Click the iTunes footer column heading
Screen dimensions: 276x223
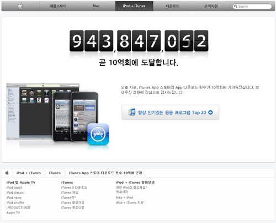tap(67, 183)
